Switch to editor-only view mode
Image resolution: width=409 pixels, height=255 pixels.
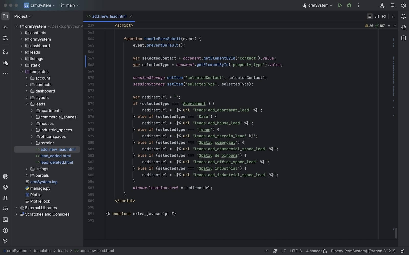(370, 16)
